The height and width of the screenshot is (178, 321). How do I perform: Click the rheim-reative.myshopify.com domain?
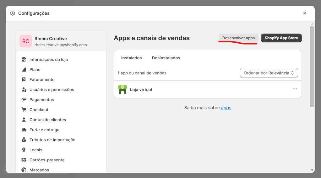pos(61,45)
